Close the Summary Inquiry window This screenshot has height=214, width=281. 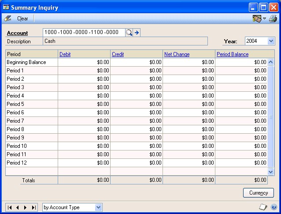point(274,8)
